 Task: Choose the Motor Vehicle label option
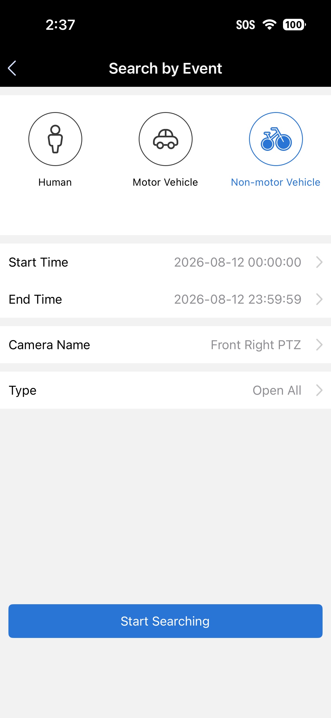click(165, 182)
